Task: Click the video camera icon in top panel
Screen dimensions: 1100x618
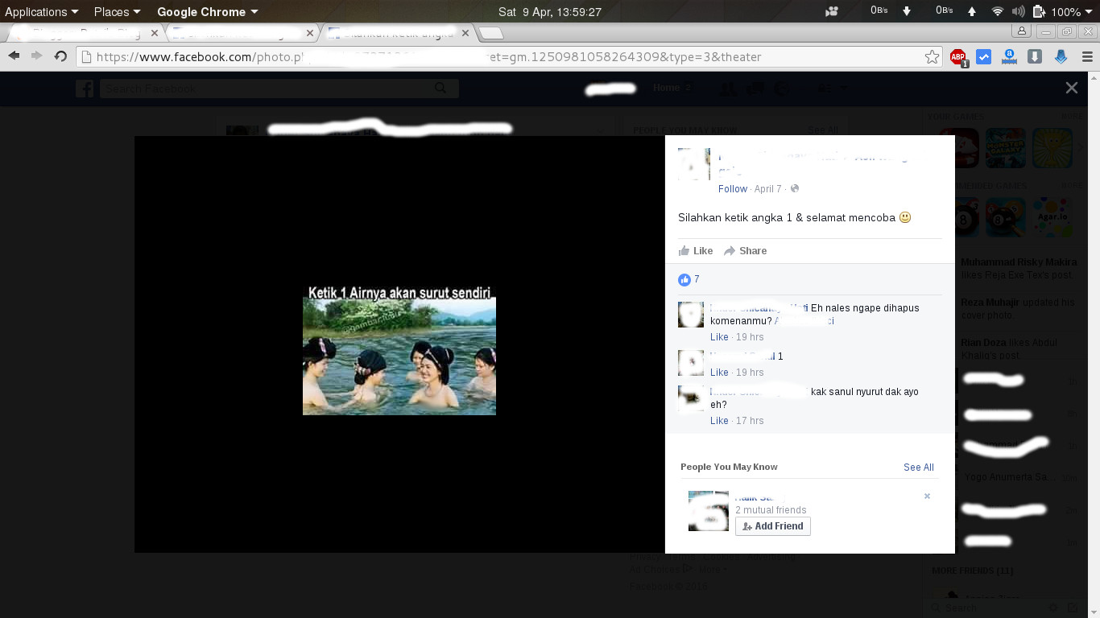Action: [832, 11]
